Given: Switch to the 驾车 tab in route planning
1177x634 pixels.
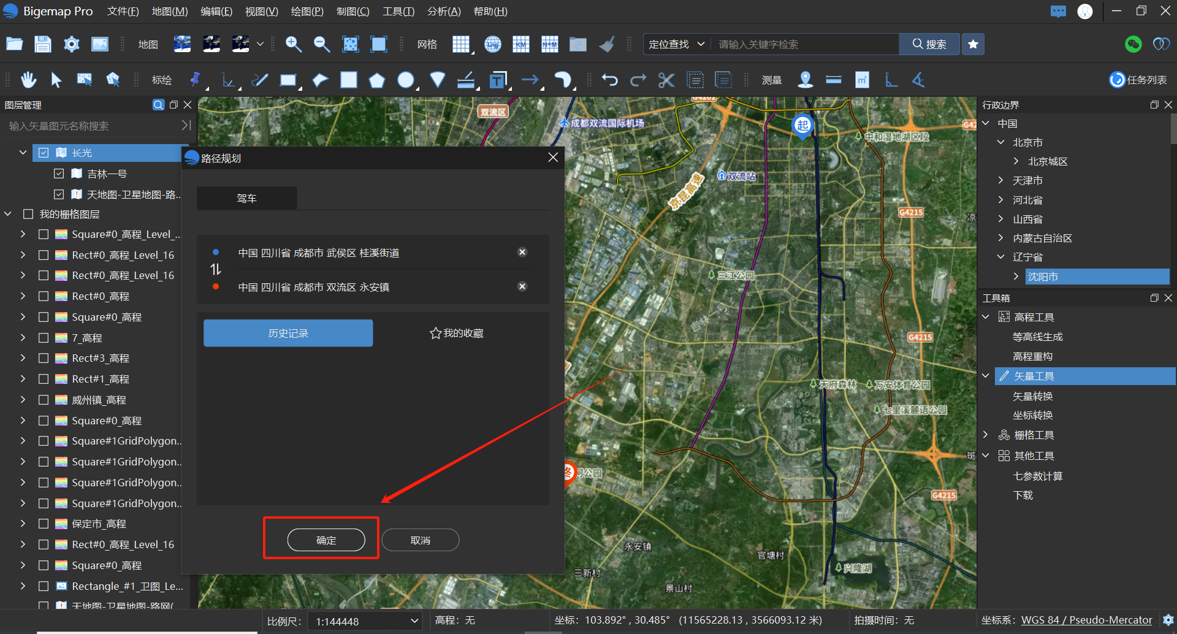Looking at the screenshot, I should tap(246, 197).
